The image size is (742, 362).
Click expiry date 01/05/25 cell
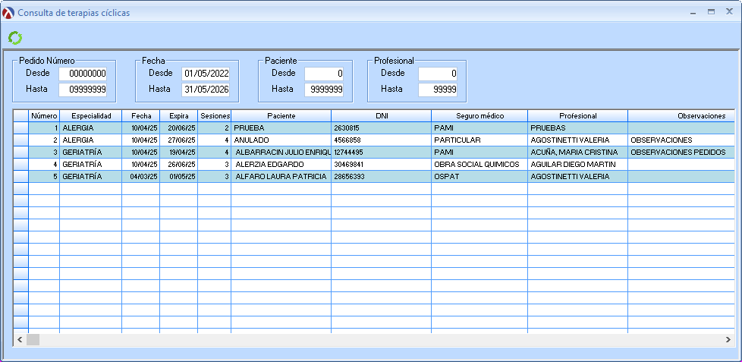[x=179, y=177]
